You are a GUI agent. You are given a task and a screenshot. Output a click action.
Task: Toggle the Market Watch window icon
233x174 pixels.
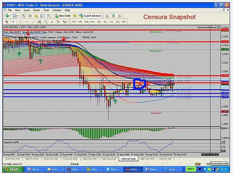(x=24, y=16)
